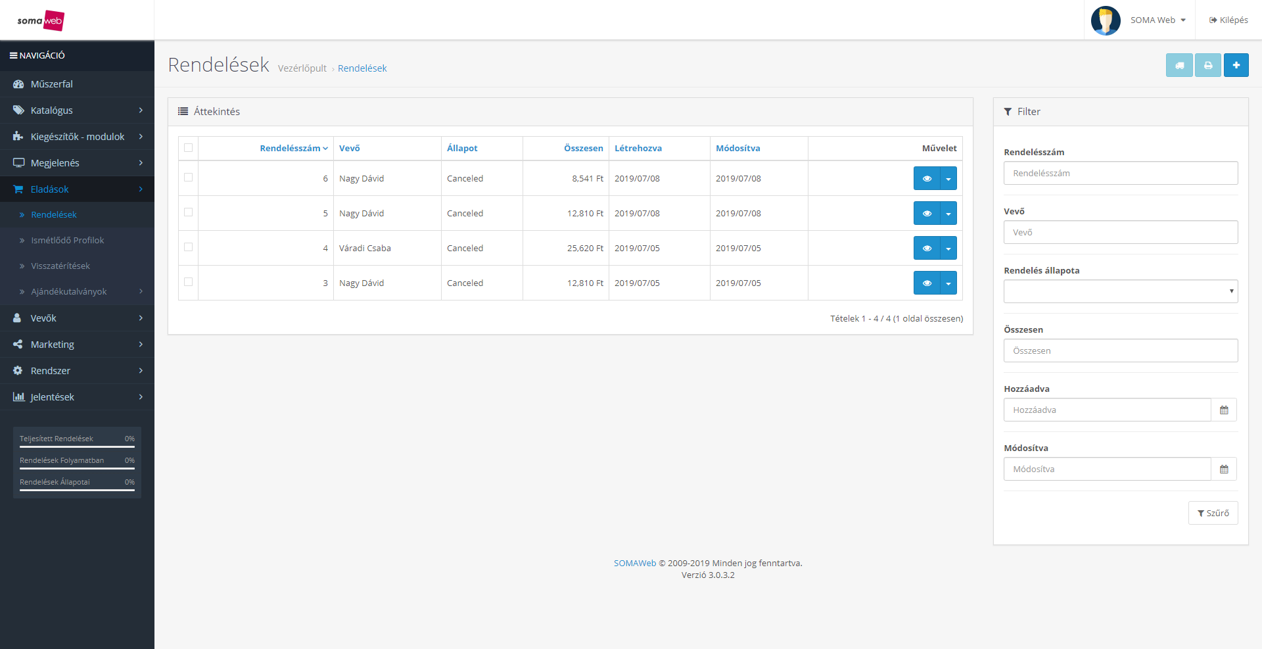This screenshot has width=1262, height=649.
Task: Click the SOMAWeb footer link
Action: [x=635, y=564]
